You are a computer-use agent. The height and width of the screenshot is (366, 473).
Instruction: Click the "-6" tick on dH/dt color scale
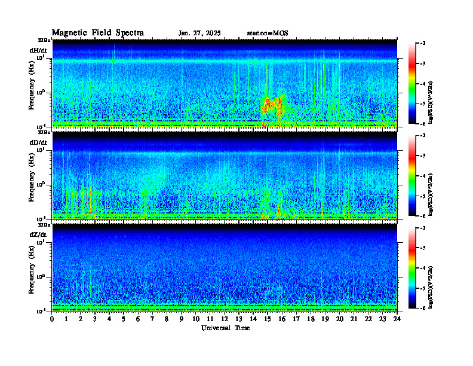point(423,124)
